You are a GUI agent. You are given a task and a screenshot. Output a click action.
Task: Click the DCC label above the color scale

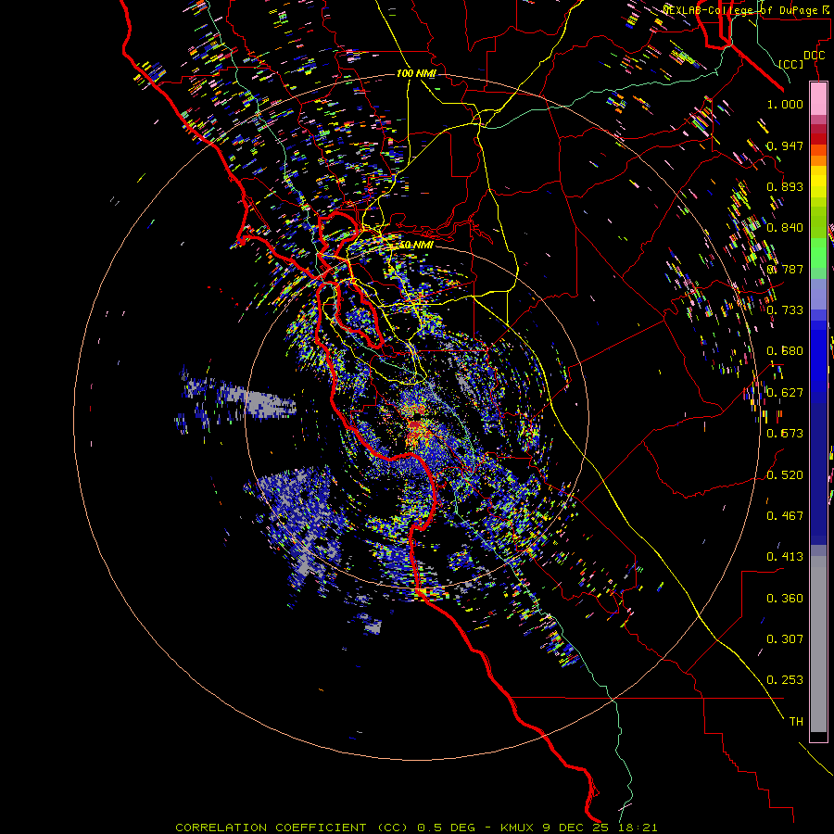pyautogui.click(x=814, y=56)
